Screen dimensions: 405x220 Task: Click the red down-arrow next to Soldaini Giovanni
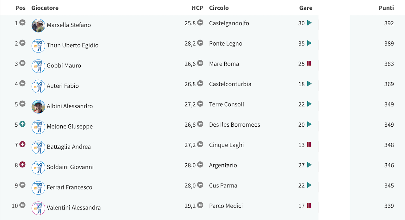click(22, 165)
